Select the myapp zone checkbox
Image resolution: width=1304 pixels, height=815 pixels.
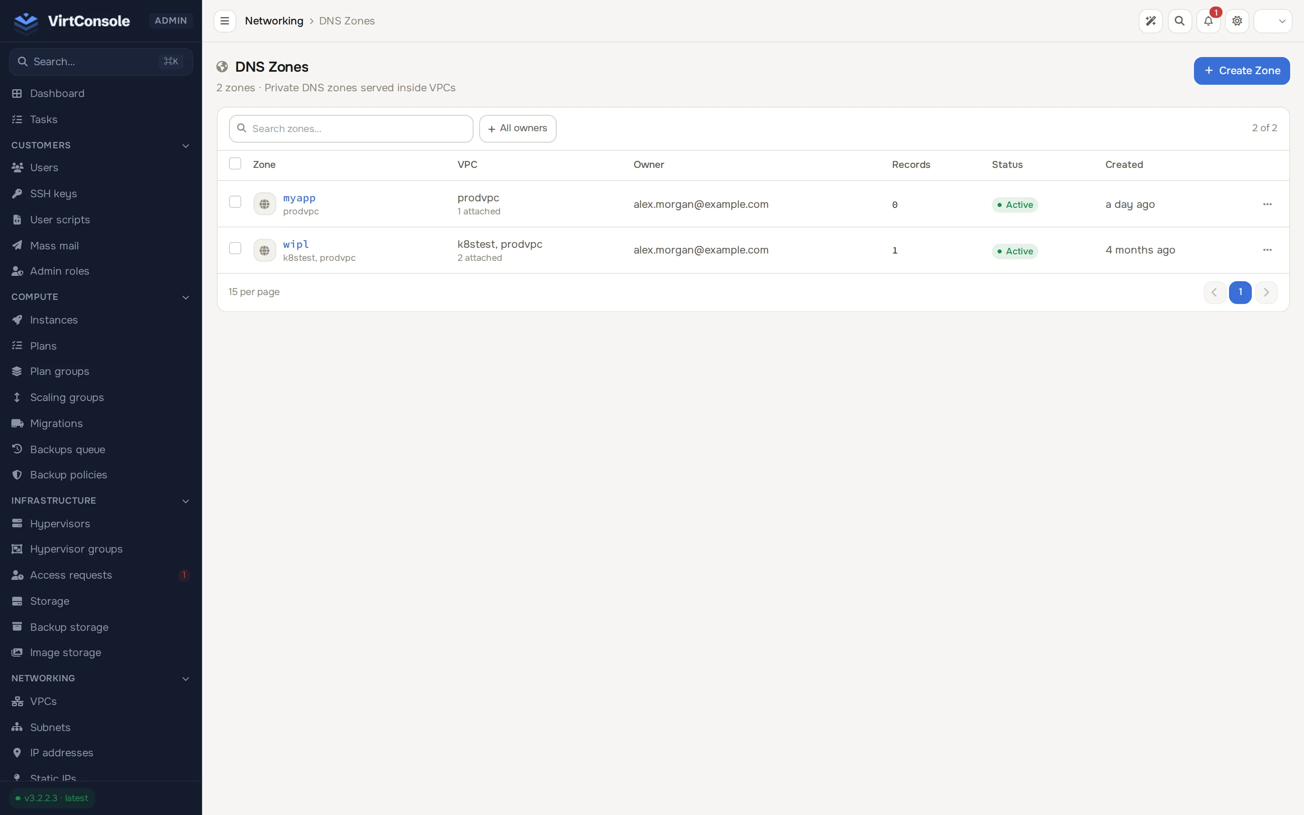pyautogui.click(x=235, y=202)
